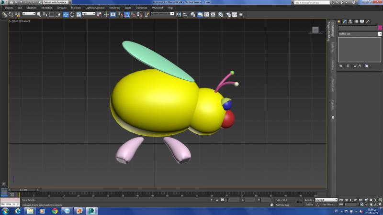Open the Rendering menu
383x215 pixels.
(114, 8)
